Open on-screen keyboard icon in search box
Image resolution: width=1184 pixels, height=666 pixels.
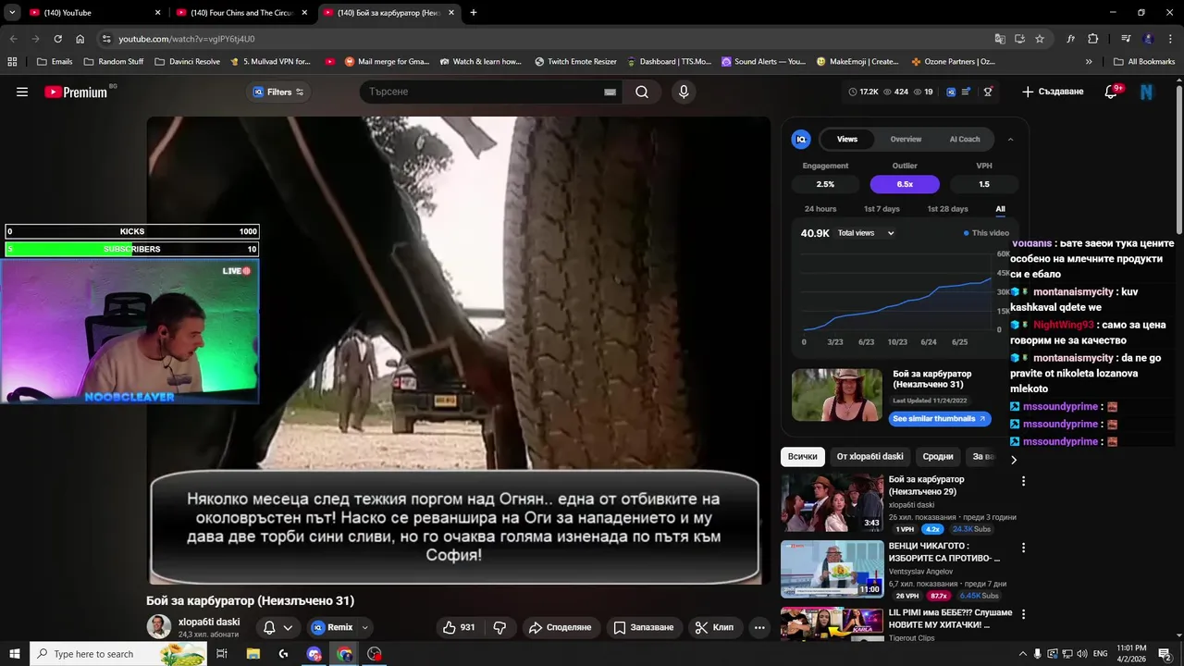point(610,92)
